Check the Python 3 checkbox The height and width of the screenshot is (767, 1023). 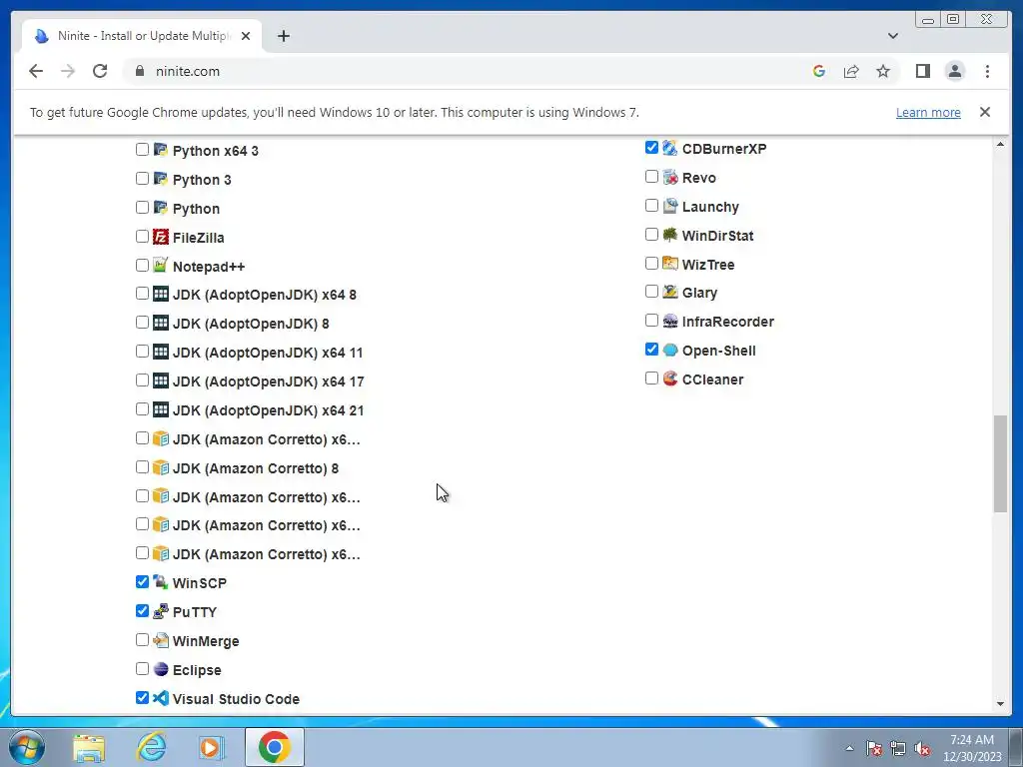tap(142, 178)
